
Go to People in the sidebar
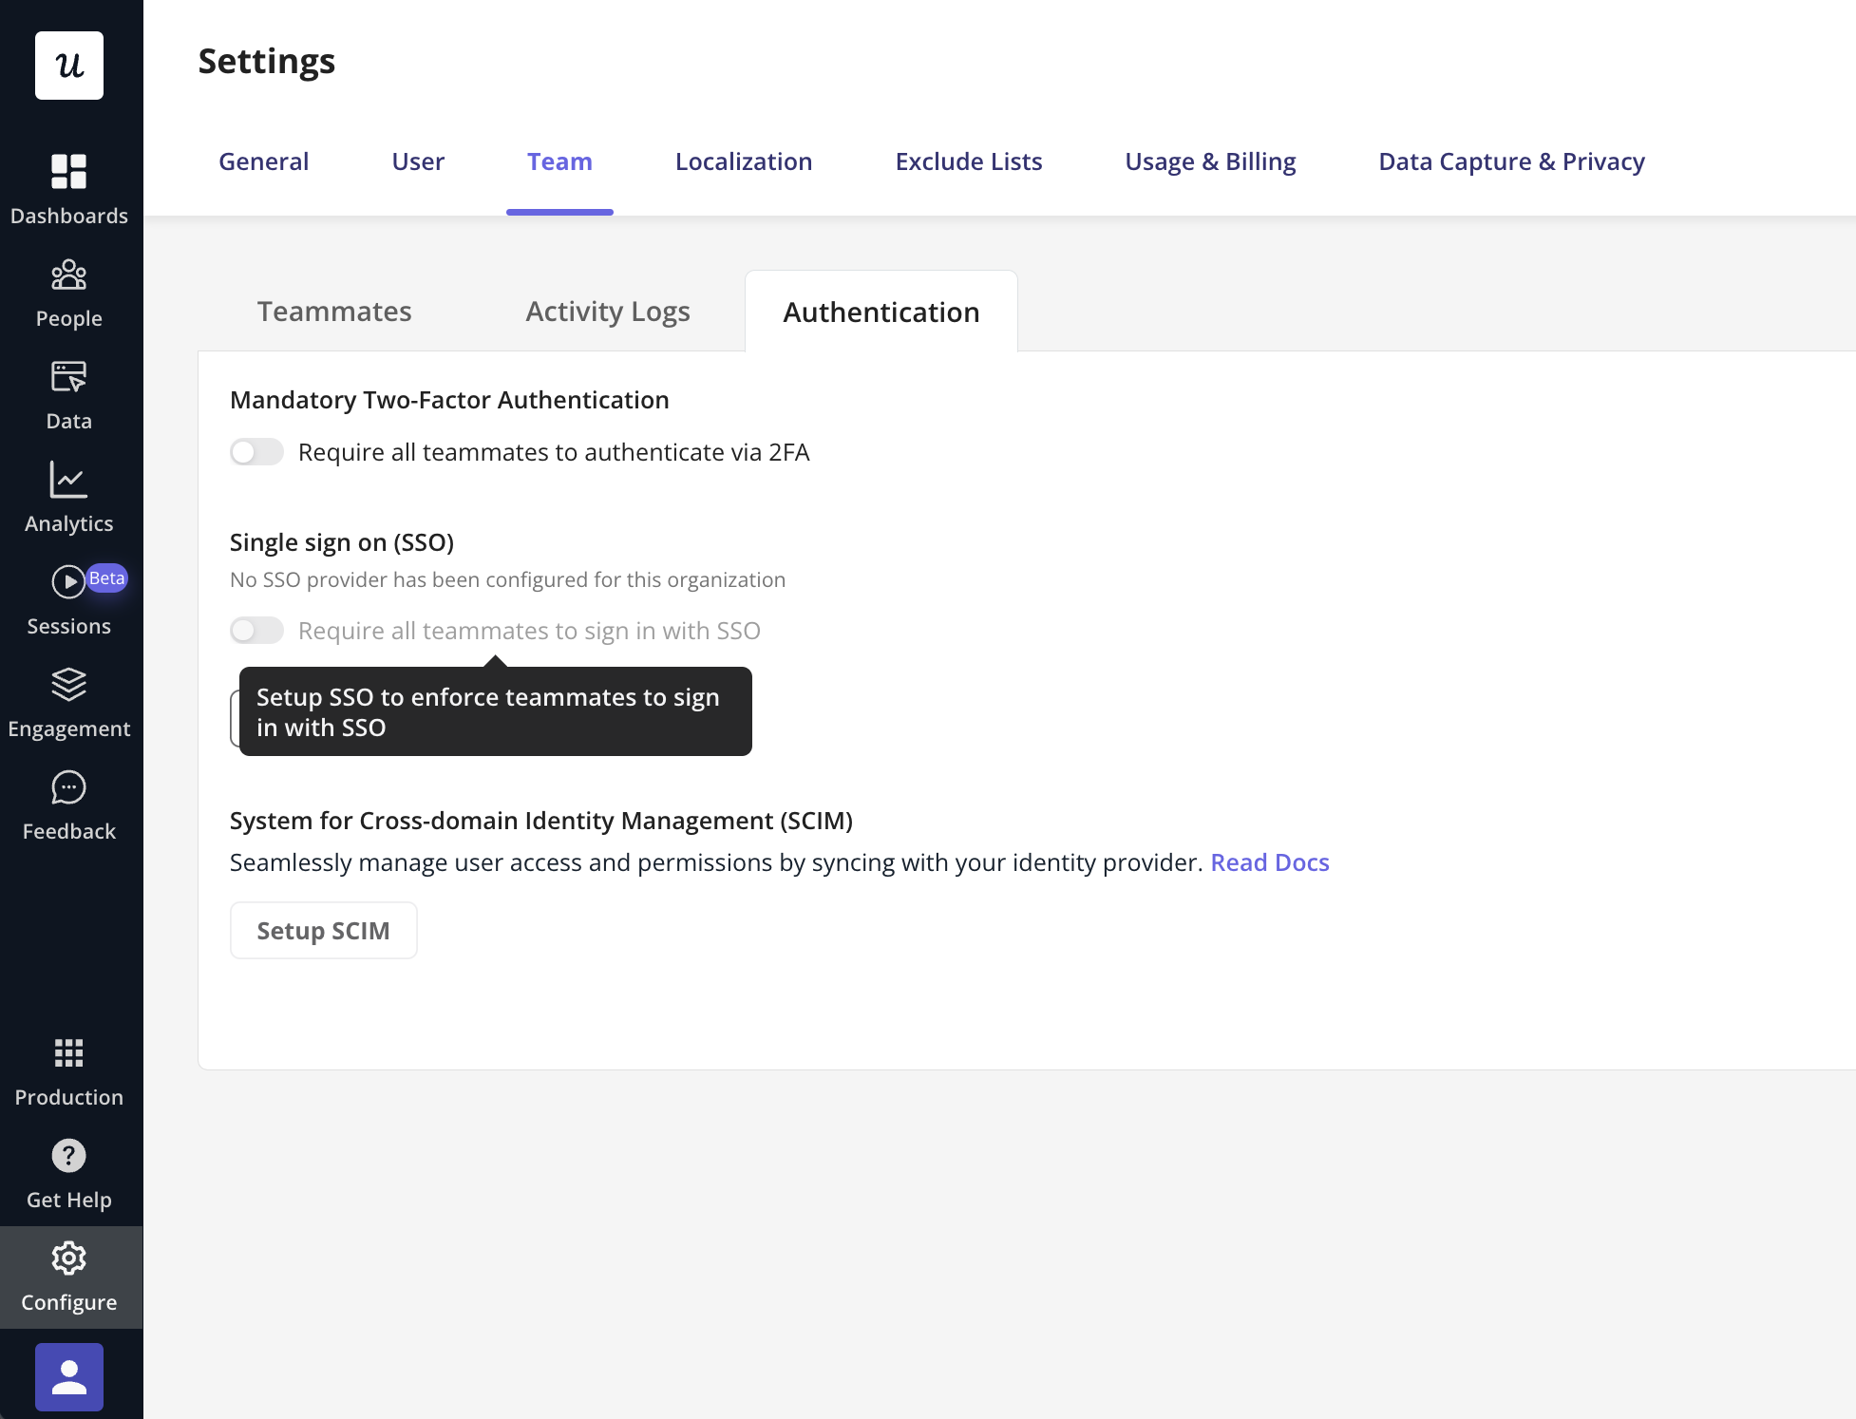click(x=69, y=275)
